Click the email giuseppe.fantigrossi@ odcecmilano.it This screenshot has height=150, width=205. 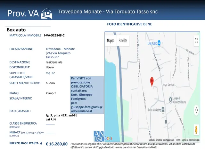coord(86,109)
